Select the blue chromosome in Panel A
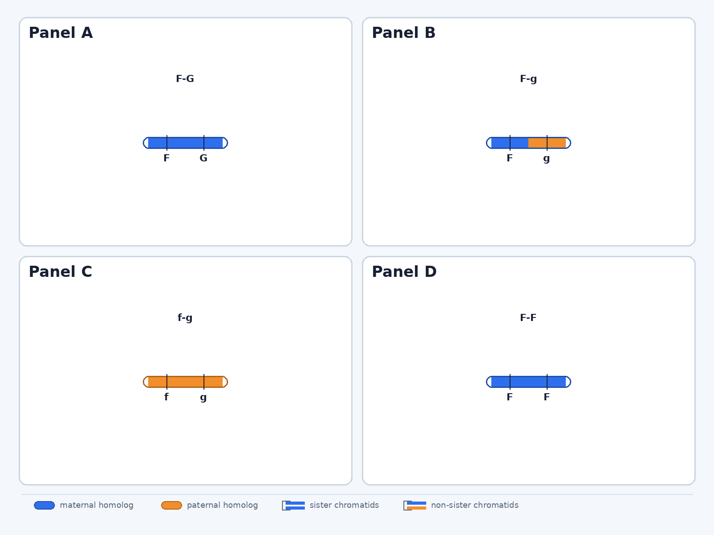714x535 pixels. coord(186,143)
